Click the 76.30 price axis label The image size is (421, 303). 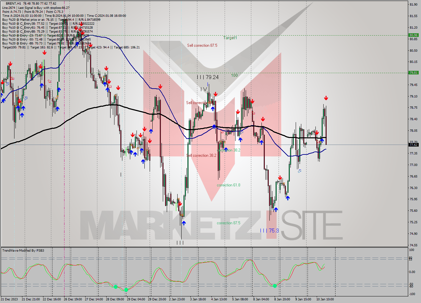pyautogui.click(x=413, y=188)
